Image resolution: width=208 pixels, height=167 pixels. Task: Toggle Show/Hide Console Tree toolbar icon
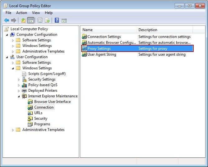point(31,21)
